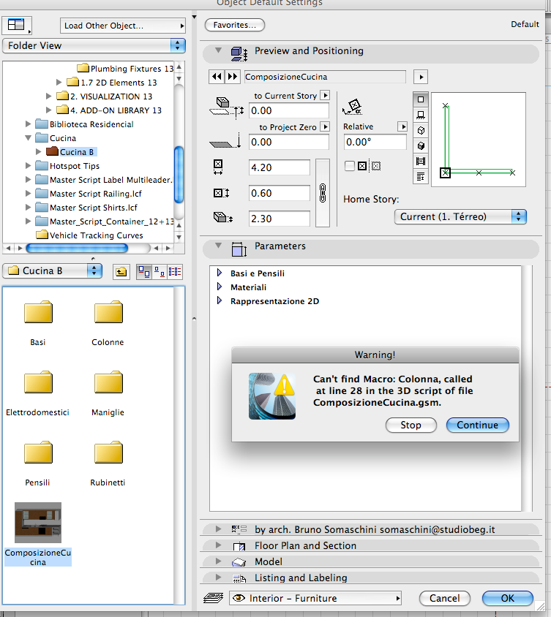Open the Interior - Furniture layer dropdown
This screenshot has height=617, width=551.
click(x=315, y=598)
